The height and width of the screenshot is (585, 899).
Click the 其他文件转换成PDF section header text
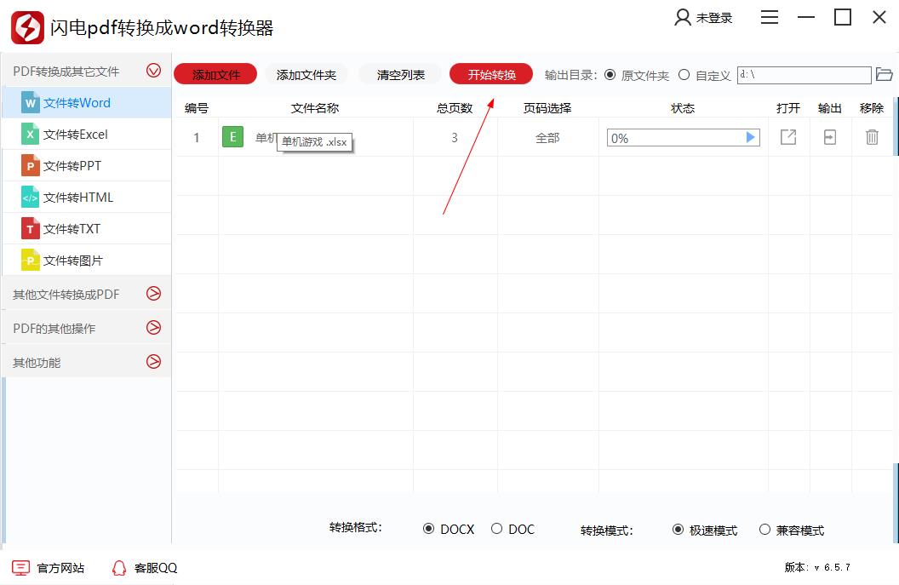pyautogui.click(x=66, y=295)
